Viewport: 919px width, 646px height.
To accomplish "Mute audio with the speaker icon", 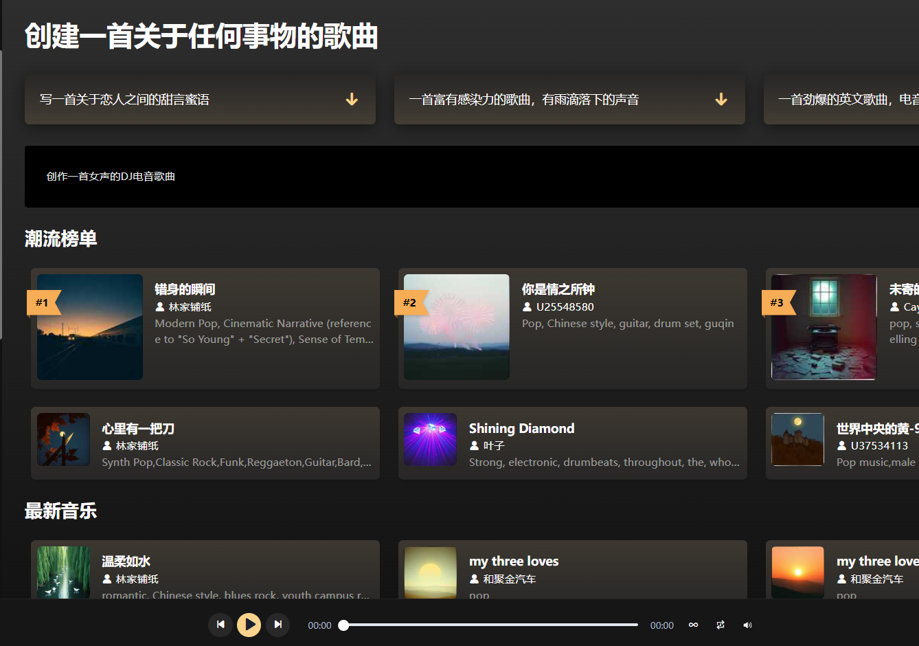I will [747, 625].
